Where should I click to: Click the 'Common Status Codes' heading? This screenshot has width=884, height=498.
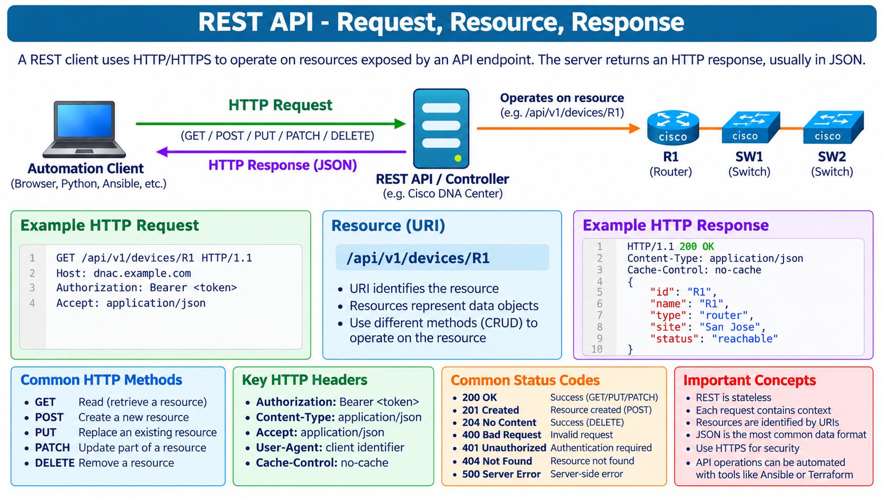[x=525, y=381]
